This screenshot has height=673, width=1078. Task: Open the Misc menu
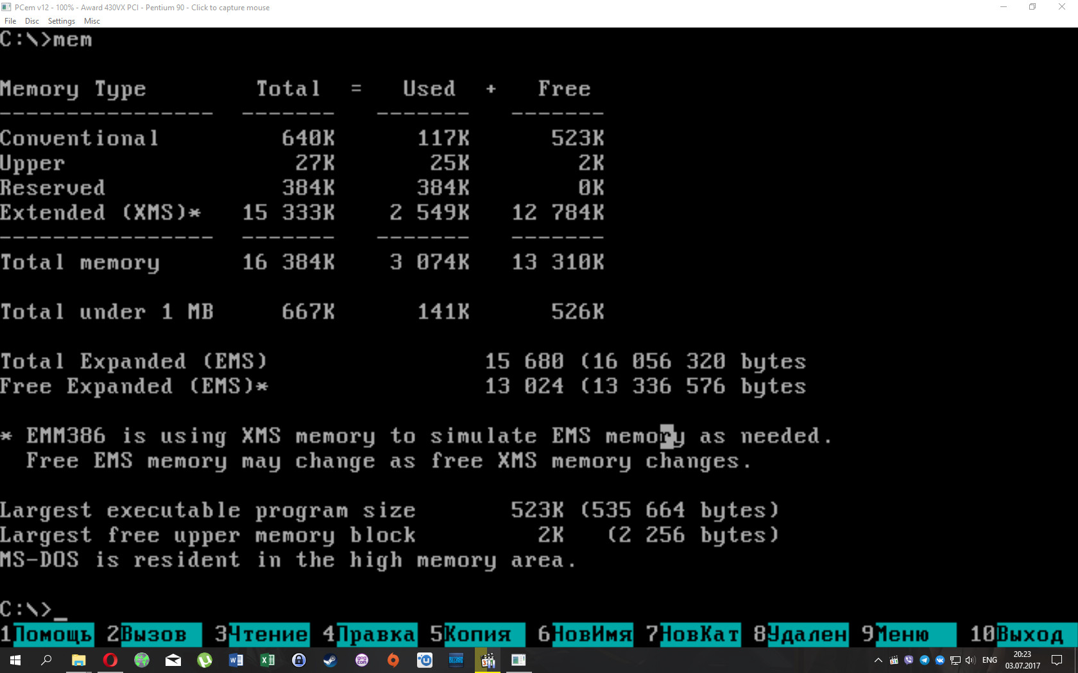click(x=92, y=21)
